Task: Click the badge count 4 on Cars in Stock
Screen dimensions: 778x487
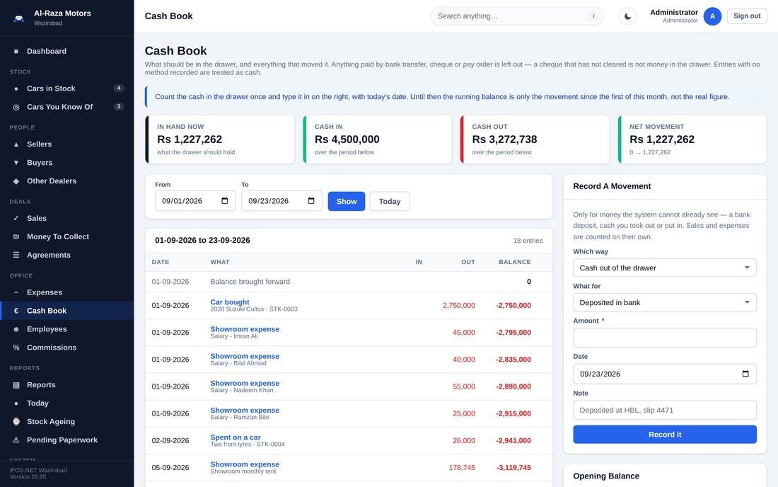Action: [119, 88]
